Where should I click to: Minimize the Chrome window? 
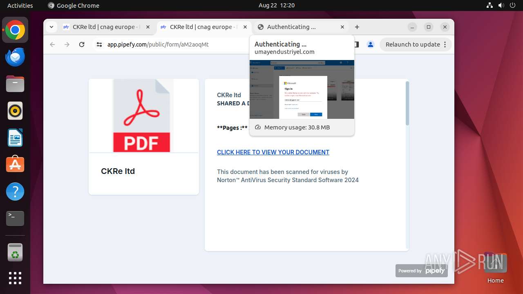point(412,27)
